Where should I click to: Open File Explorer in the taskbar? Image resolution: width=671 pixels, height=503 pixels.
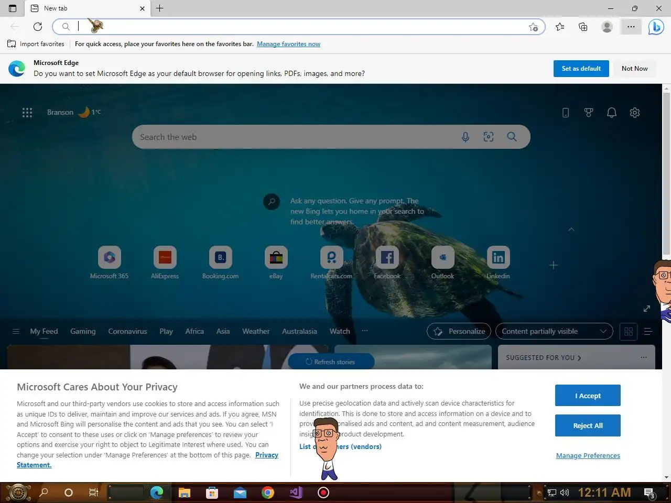184,493
